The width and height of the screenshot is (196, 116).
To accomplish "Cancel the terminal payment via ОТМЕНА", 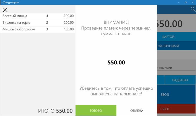I will (137, 111).
